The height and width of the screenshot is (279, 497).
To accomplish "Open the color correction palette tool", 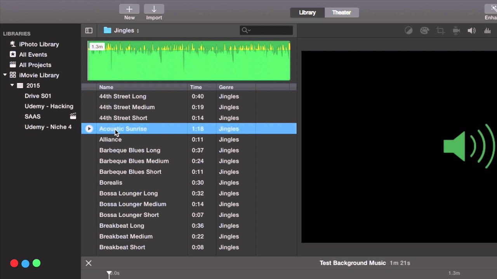I will (x=424, y=31).
